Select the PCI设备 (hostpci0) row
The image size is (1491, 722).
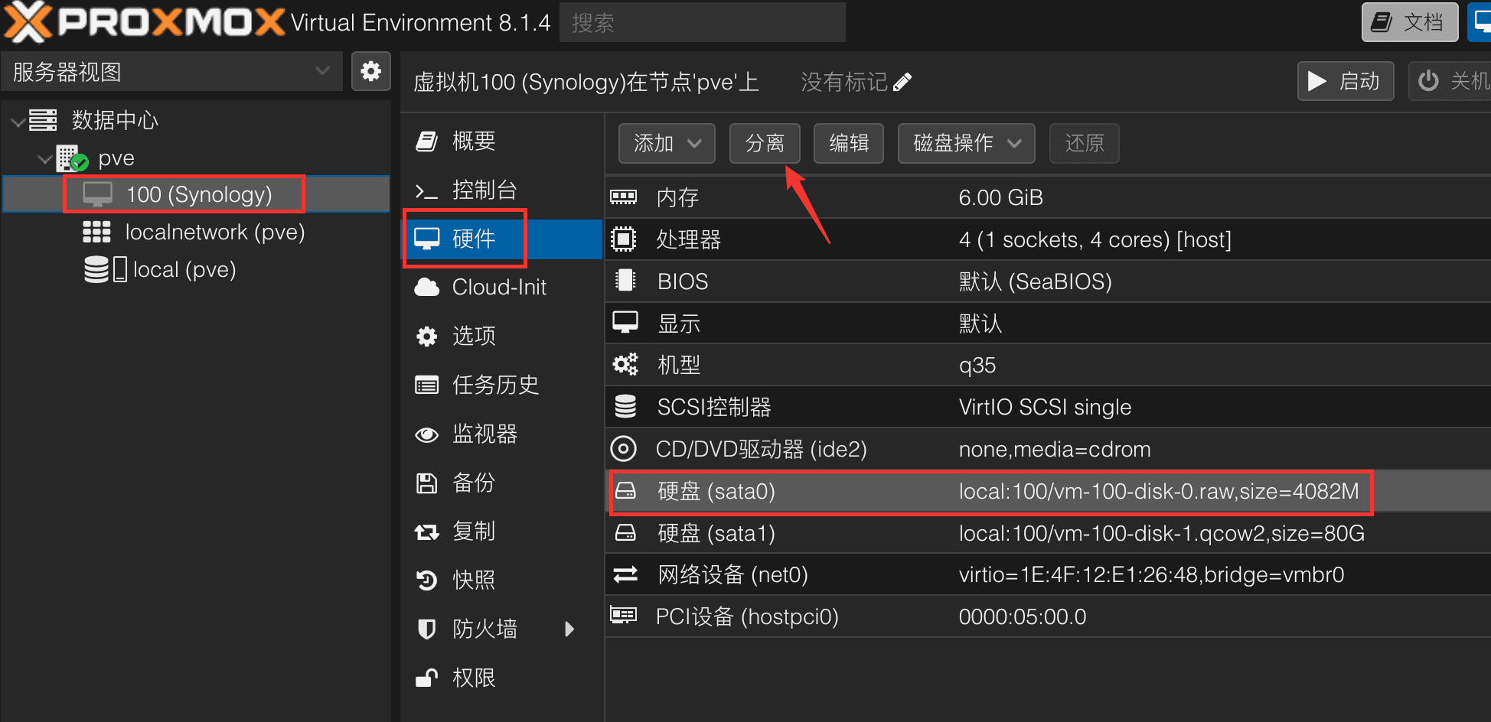click(1049, 616)
